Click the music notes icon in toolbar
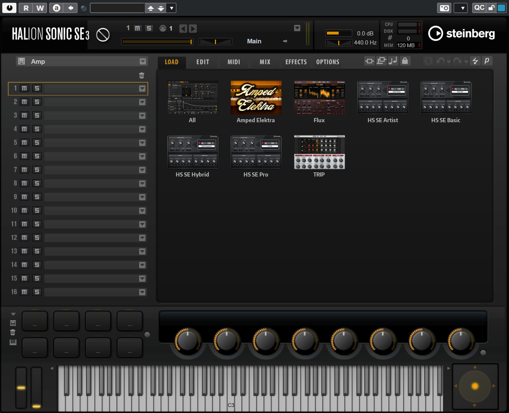 click(x=393, y=61)
